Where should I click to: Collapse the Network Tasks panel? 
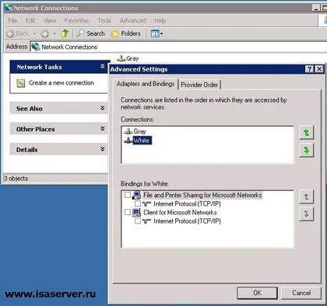pos(103,67)
